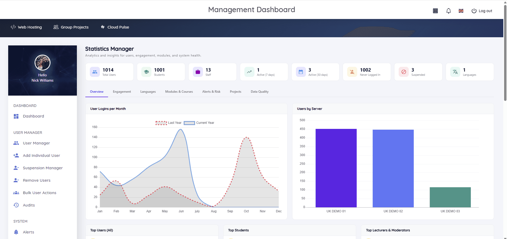
Task: Click the Staff briefcase icon
Action: click(198, 72)
